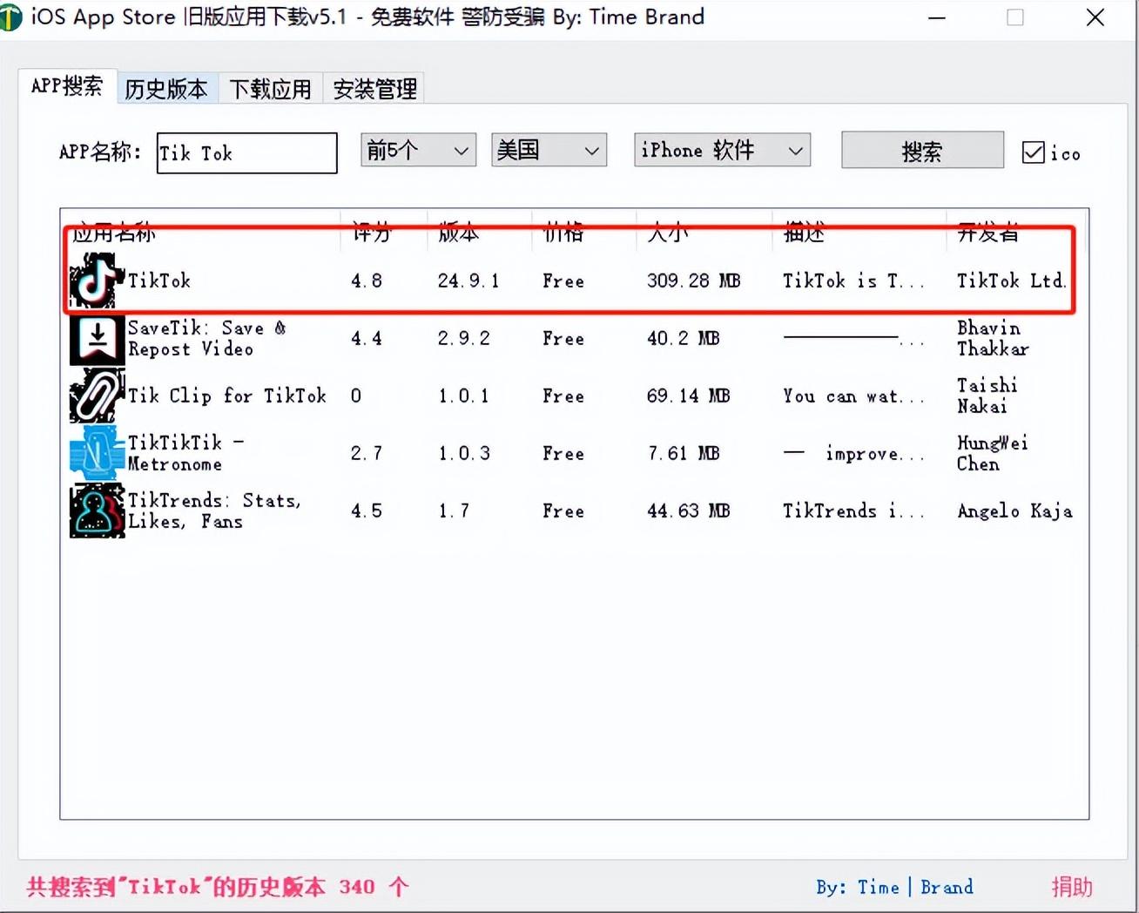Click the 捐助 donate link
This screenshot has height=913, width=1139.
coord(1072,887)
